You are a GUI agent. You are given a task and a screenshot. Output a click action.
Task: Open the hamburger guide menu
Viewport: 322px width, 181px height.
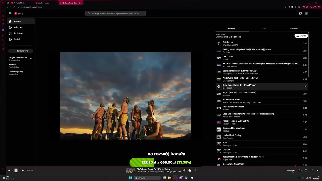tap(10, 13)
